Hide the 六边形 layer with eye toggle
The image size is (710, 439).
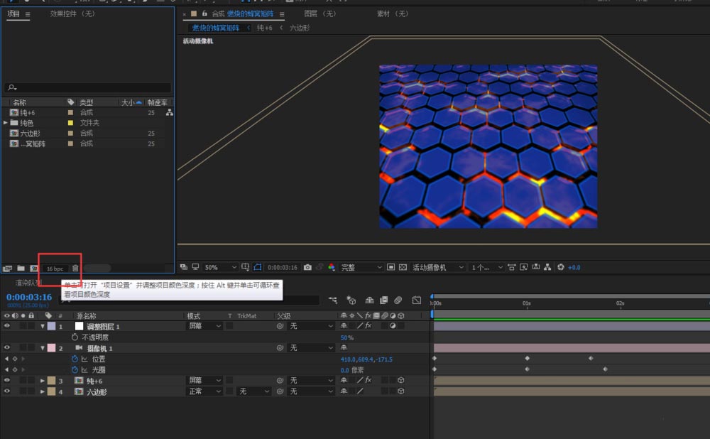(7, 391)
